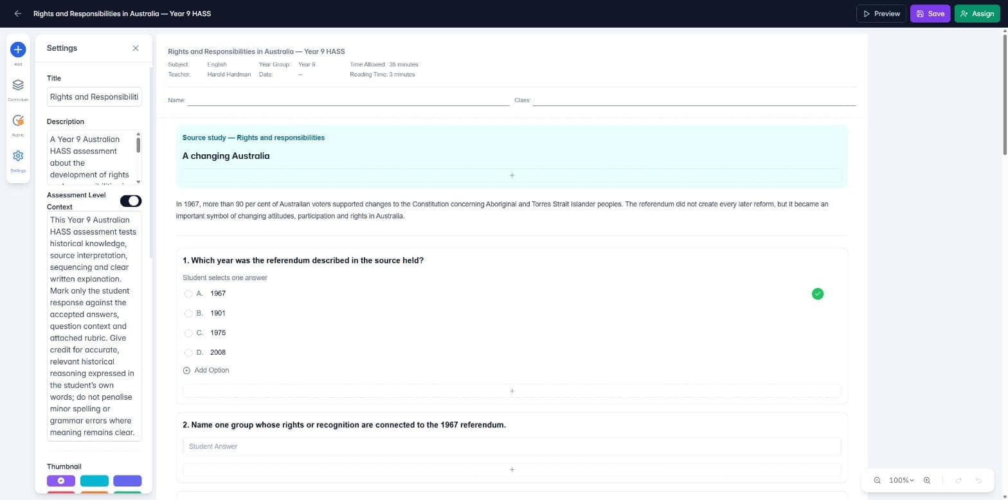The height and width of the screenshot is (500, 1008).
Task: Open the 100% zoom dropdown
Action: (901, 481)
